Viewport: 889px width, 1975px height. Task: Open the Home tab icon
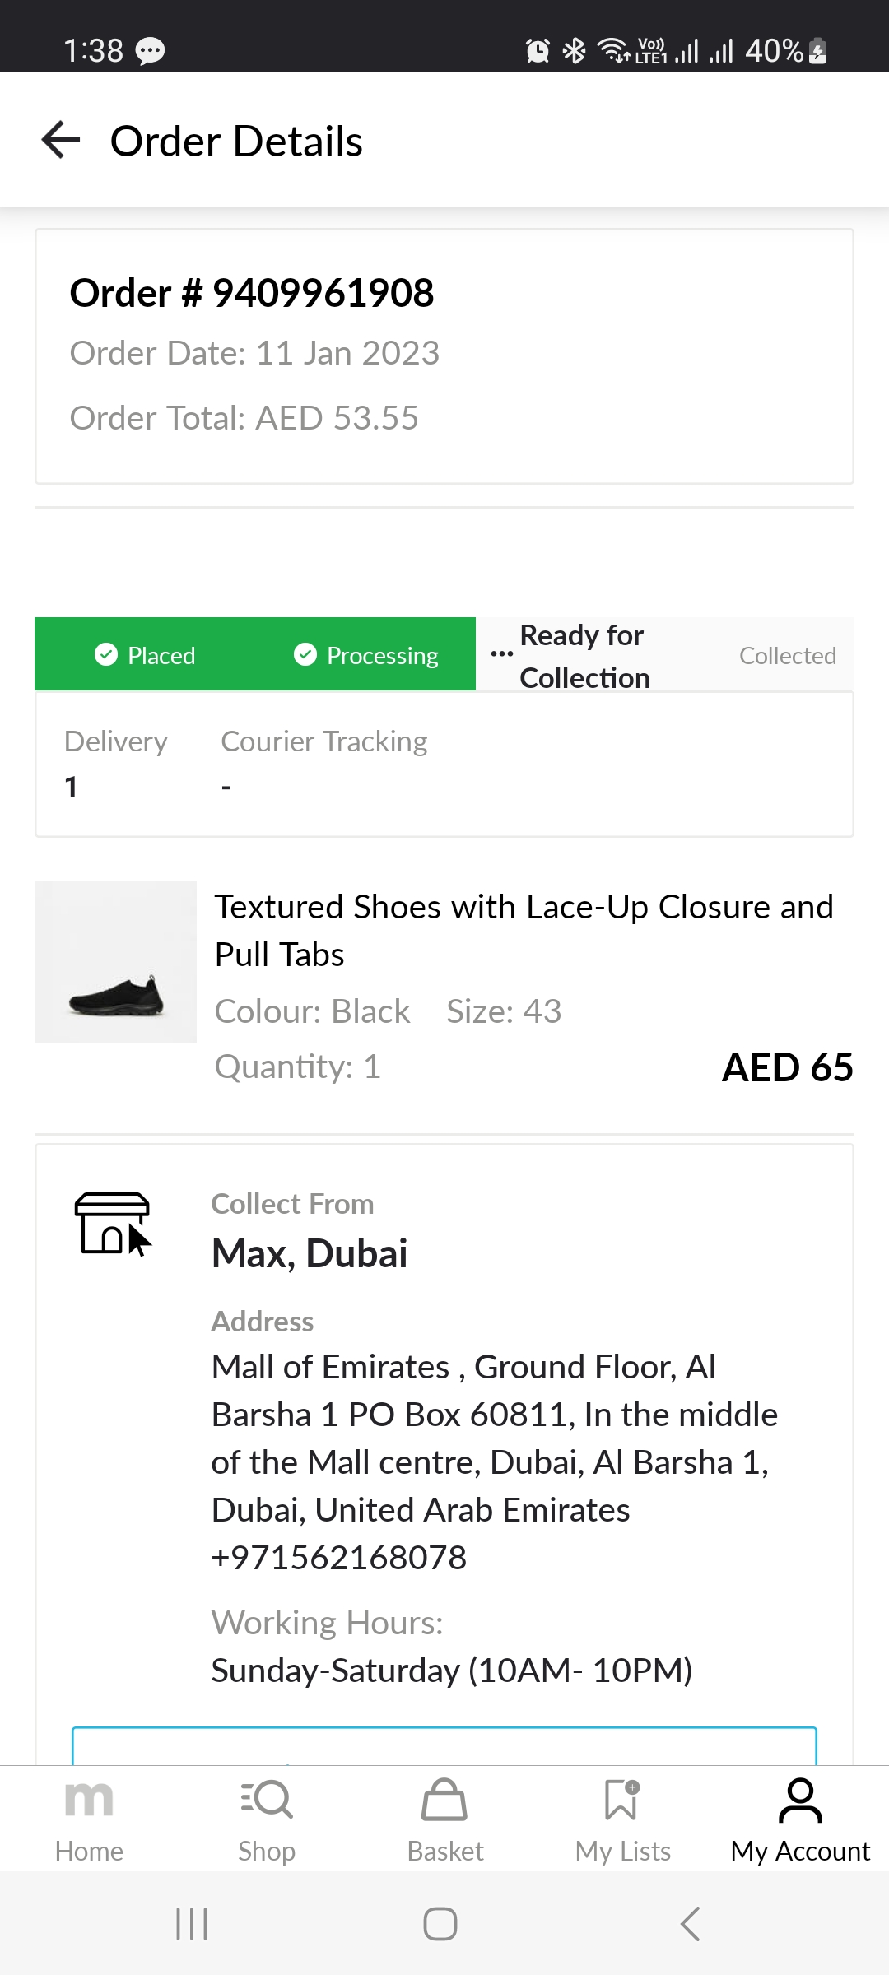pos(89,1801)
